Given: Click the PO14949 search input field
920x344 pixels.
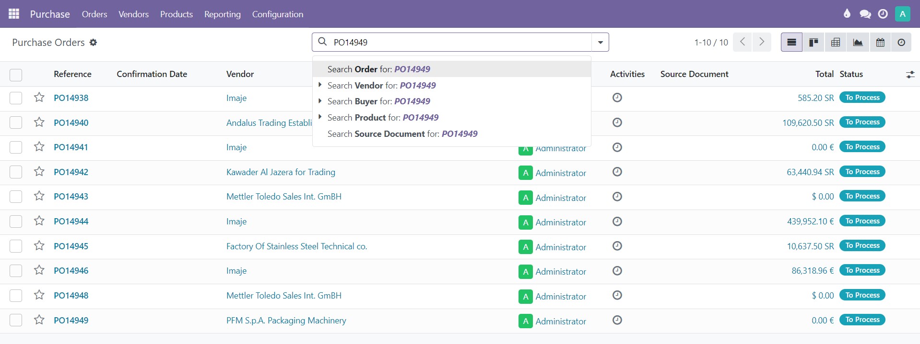Looking at the screenshot, I should 456,43.
